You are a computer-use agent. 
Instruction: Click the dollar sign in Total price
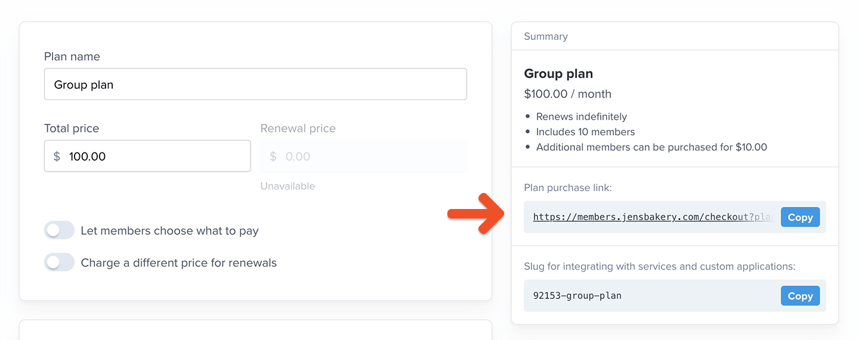coord(57,157)
